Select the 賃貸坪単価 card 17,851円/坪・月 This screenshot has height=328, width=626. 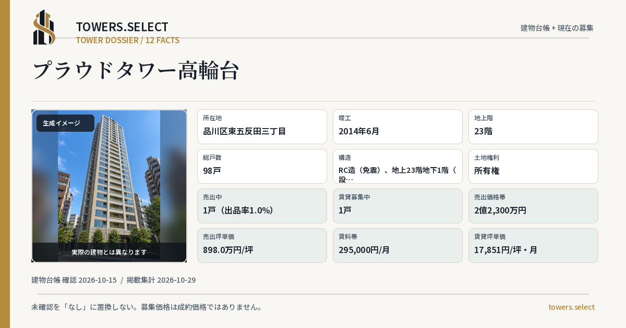[533, 245]
